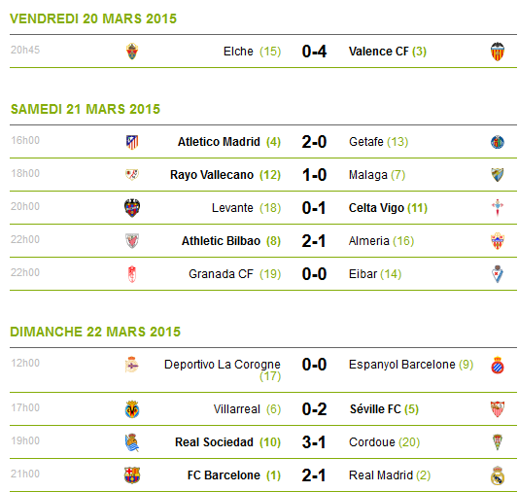Image resolution: width=518 pixels, height=492 pixels.
Task: Open the 2-1 Barcelone–Real Madrid score
Action: pos(314,475)
